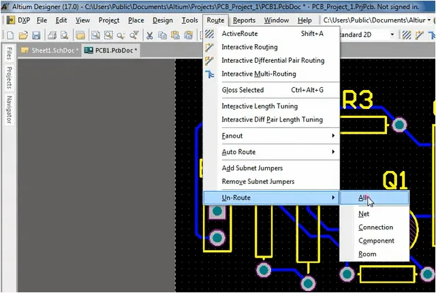436x293 pixels.
Task: Click ActiveRoute icon in right toolbar
Action: click(x=407, y=35)
